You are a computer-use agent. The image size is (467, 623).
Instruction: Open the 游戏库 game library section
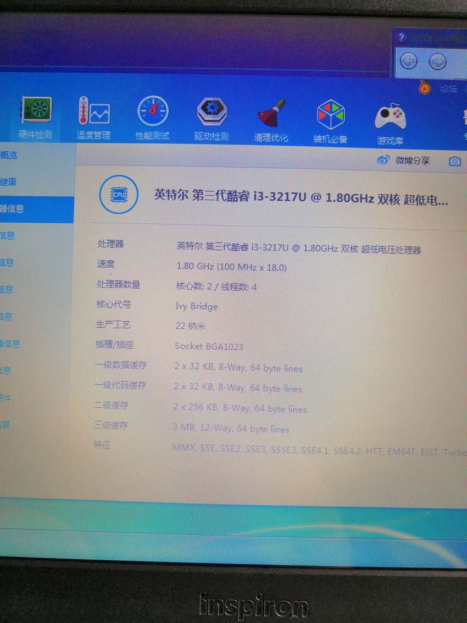(x=390, y=123)
